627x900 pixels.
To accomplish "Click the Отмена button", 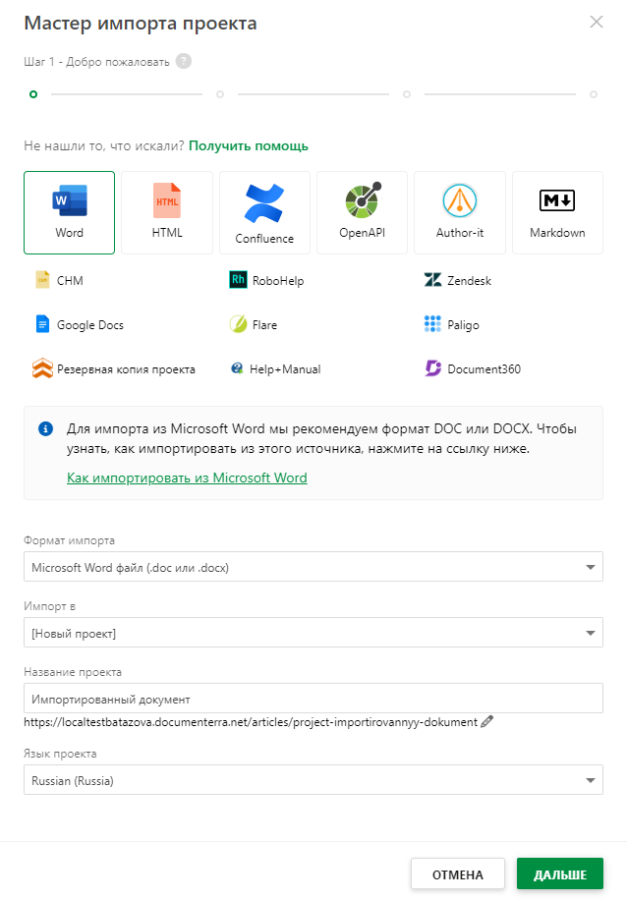I will pyautogui.click(x=458, y=874).
